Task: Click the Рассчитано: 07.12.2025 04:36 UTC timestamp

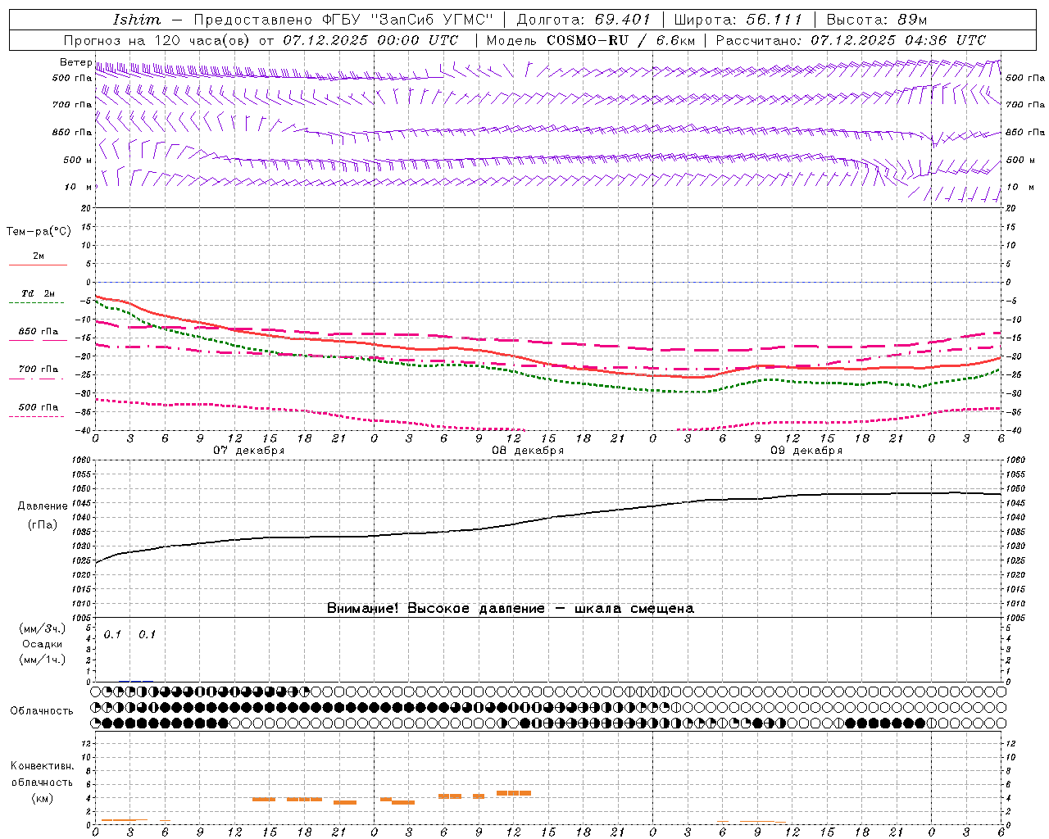Action: pos(851,40)
